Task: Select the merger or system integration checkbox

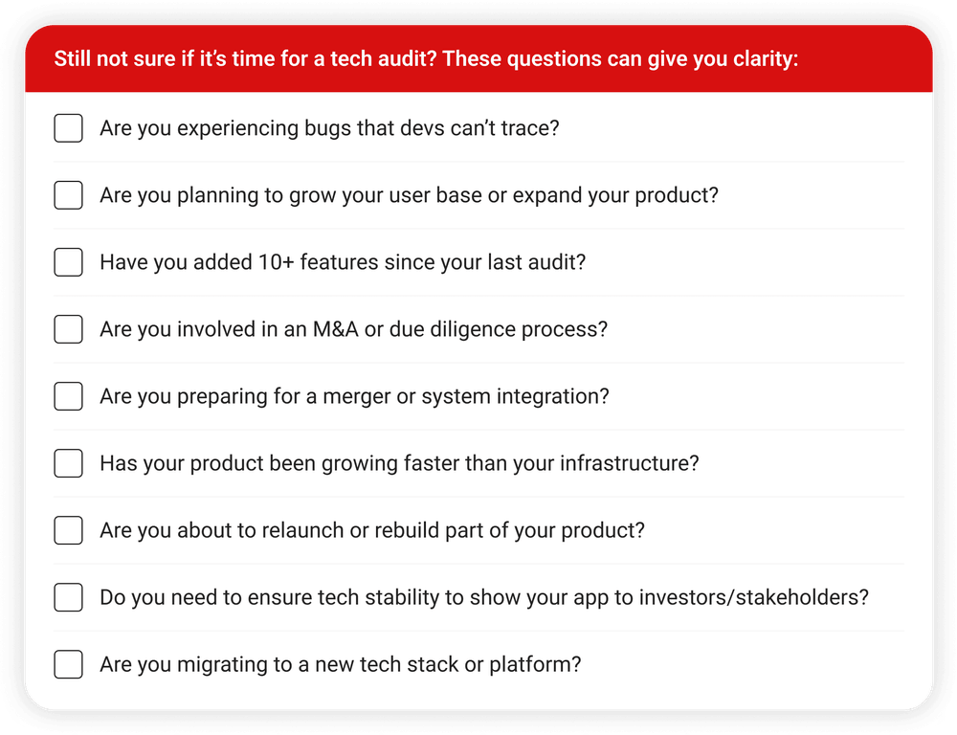Action: click(68, 396)
